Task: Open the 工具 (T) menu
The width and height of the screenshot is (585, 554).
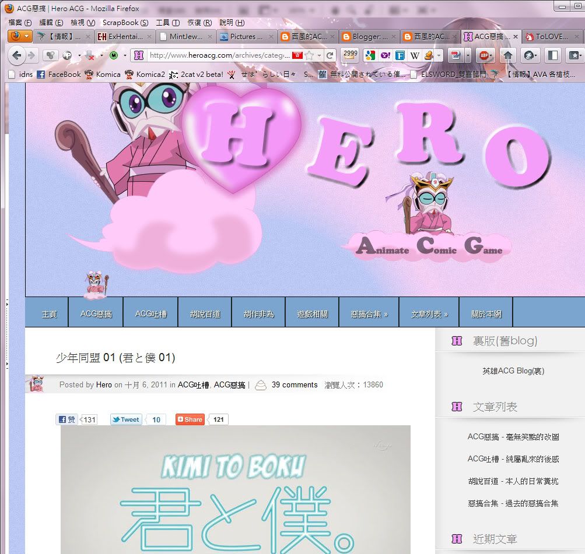Action: coord(168,23)
